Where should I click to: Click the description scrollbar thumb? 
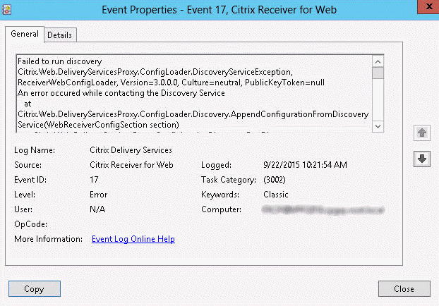tap(378, 73)
